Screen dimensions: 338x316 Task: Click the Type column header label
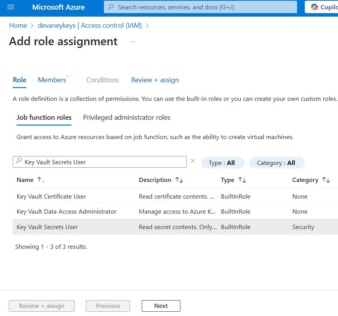pyautogui.click(x=228, y=180)
